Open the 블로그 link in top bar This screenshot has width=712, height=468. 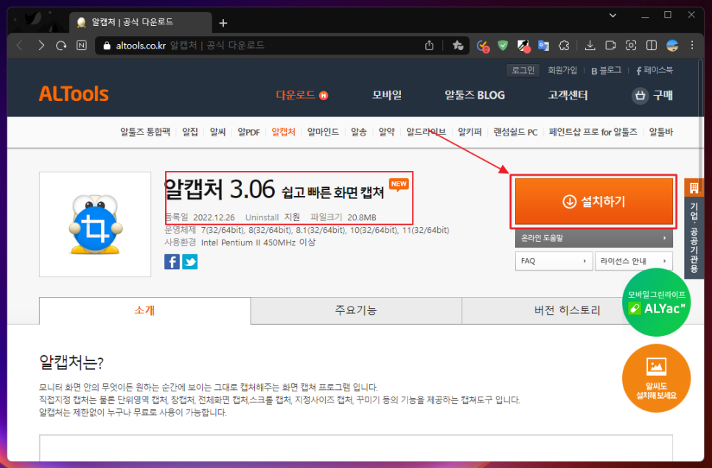pos(606,70)
